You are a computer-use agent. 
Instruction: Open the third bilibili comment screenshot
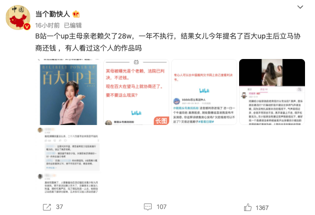(x=204, y=92)
